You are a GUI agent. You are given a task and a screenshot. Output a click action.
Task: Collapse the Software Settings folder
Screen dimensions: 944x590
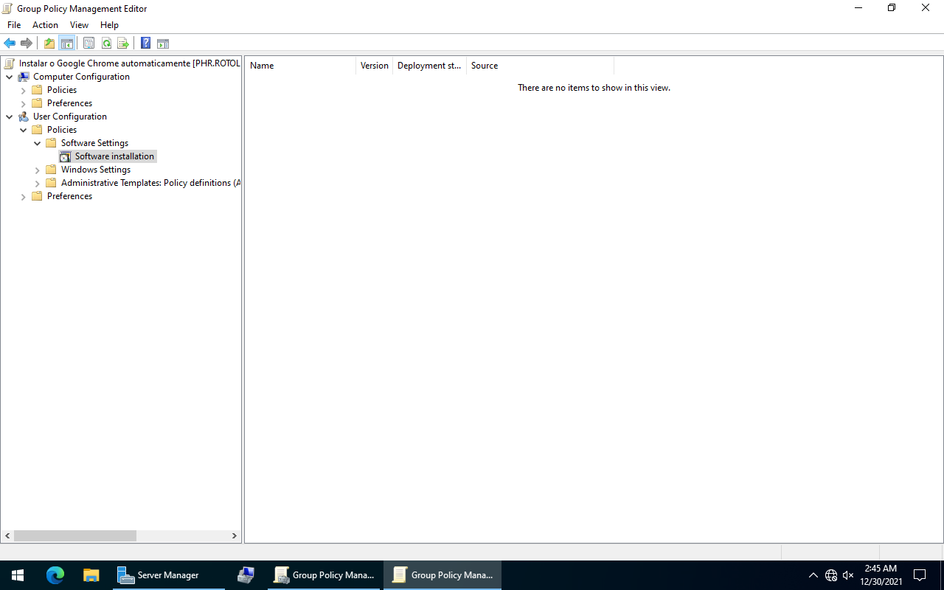point(38,143)
